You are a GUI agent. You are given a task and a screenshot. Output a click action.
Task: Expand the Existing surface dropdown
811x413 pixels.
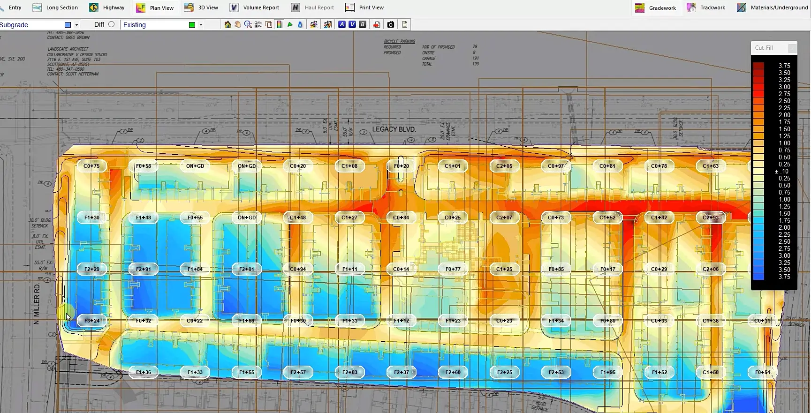(x=201, y=25)
